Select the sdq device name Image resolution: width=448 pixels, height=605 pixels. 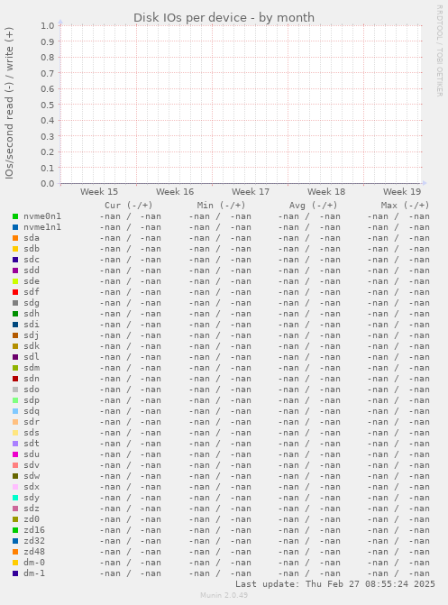coord(32,411)
